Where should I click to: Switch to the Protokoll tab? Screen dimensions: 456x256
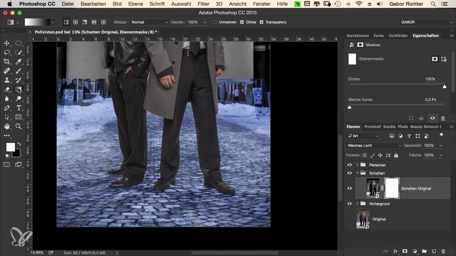point(373,127)
